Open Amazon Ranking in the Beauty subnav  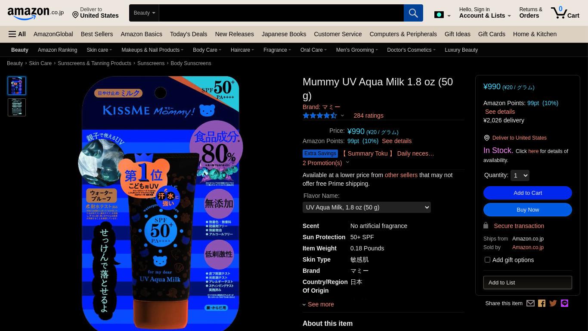pyautogui.click(x=57, y=50)
